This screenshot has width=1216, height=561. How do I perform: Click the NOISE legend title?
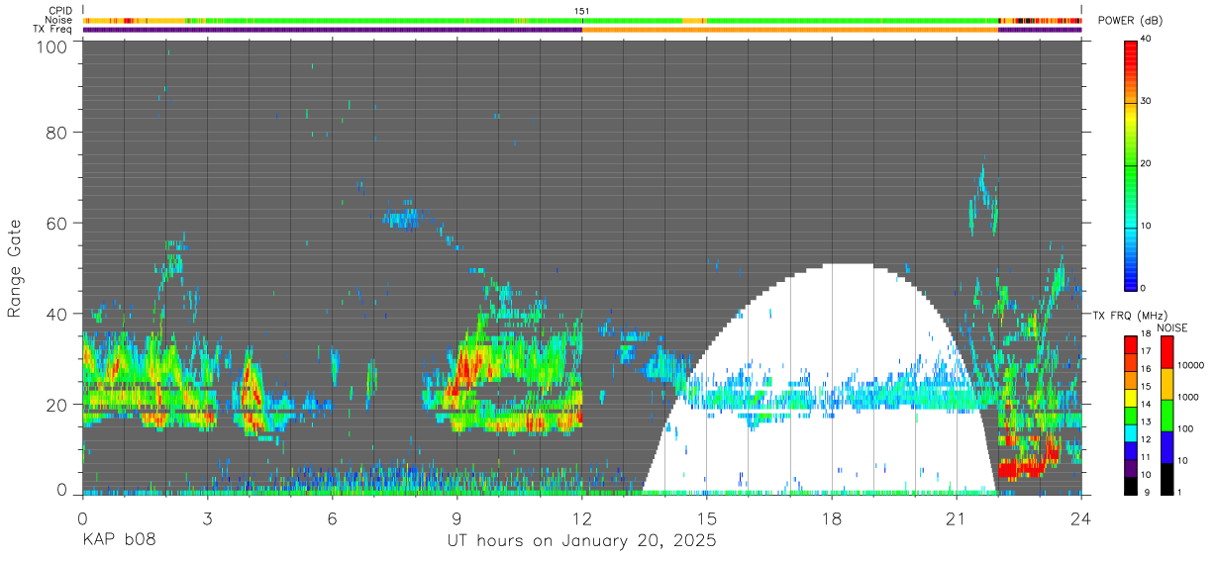(1172, 327)
